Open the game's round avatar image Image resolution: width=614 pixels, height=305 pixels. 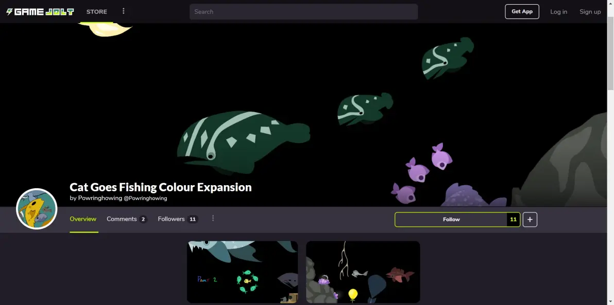(37, 209)
